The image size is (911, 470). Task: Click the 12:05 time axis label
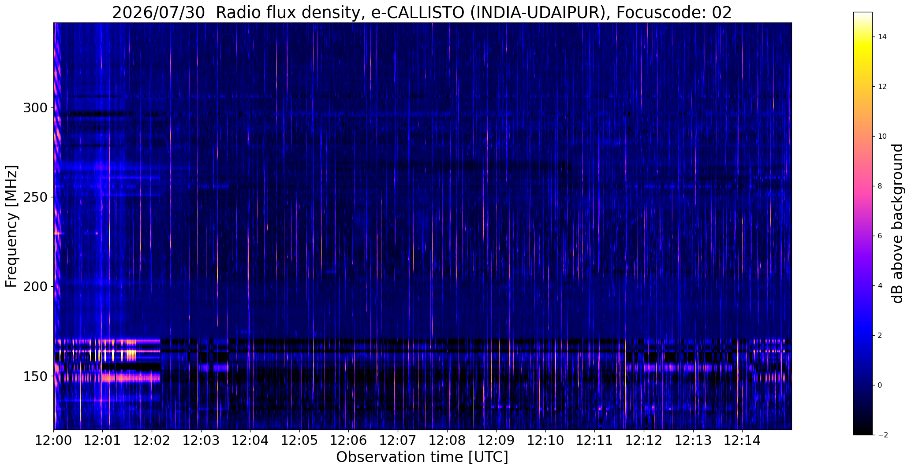click(299, 440)
